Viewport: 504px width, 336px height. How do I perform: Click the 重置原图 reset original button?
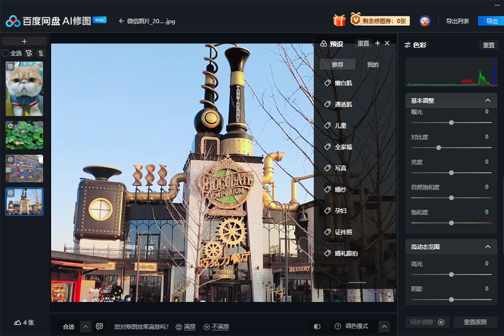click(475, 322)
